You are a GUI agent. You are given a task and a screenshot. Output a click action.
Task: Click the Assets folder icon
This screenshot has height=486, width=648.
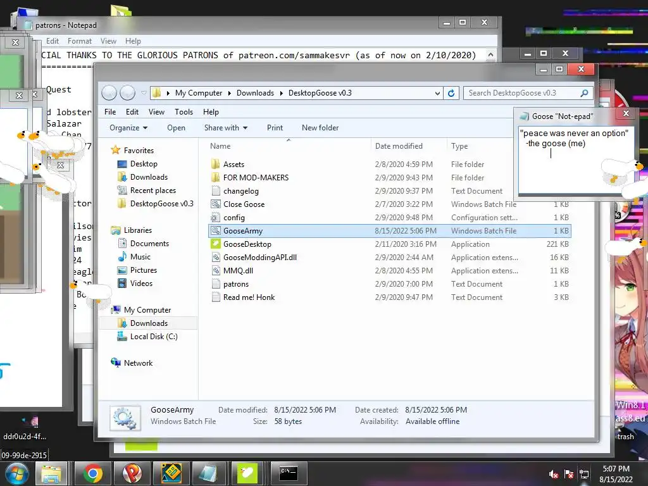click(215, 164)
